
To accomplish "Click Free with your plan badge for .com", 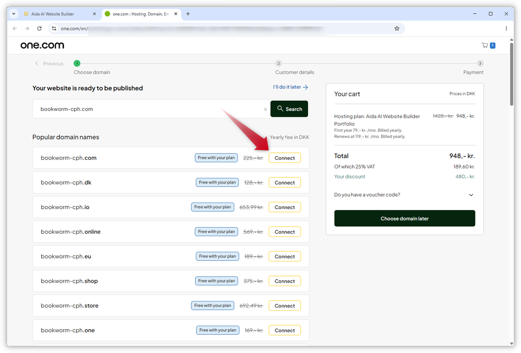I will 217,157.
